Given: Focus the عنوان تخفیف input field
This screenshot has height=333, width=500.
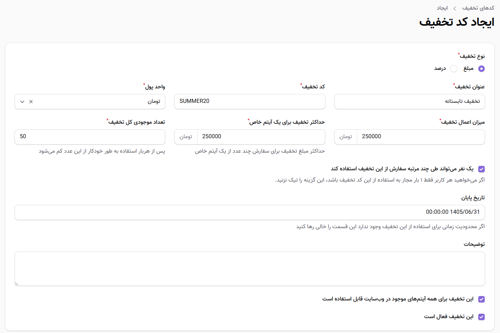Looking at the screenshot, I should [x=409, y=102].
